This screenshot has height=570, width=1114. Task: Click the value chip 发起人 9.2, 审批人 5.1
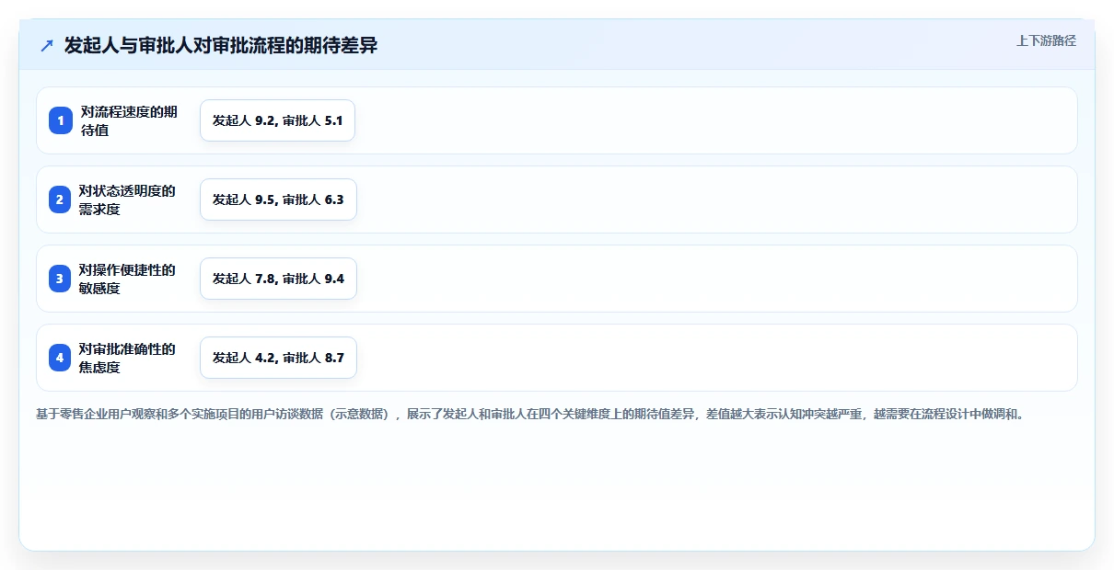click(277, 120)
